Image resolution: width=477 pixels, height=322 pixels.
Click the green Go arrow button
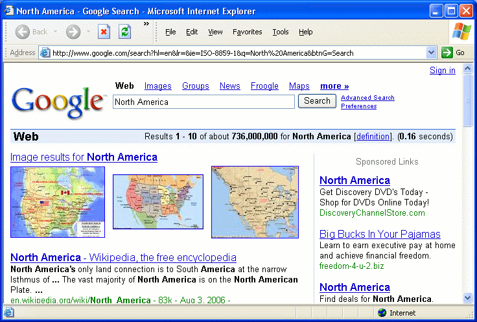pos(447,52)
